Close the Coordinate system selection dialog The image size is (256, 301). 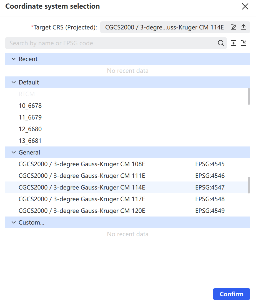[245, 6]
